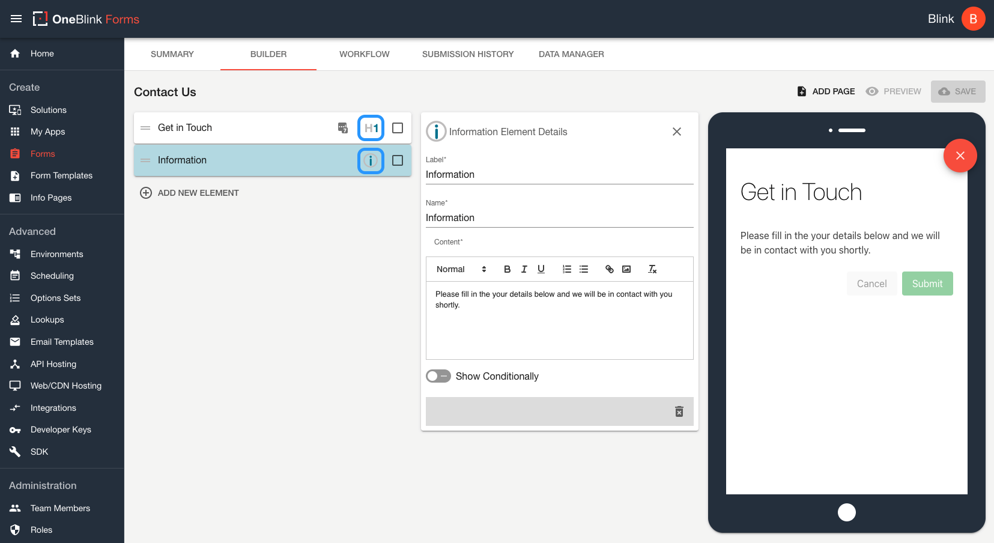Select the Underline icon in the rich text toolbar

click(541, 268)
